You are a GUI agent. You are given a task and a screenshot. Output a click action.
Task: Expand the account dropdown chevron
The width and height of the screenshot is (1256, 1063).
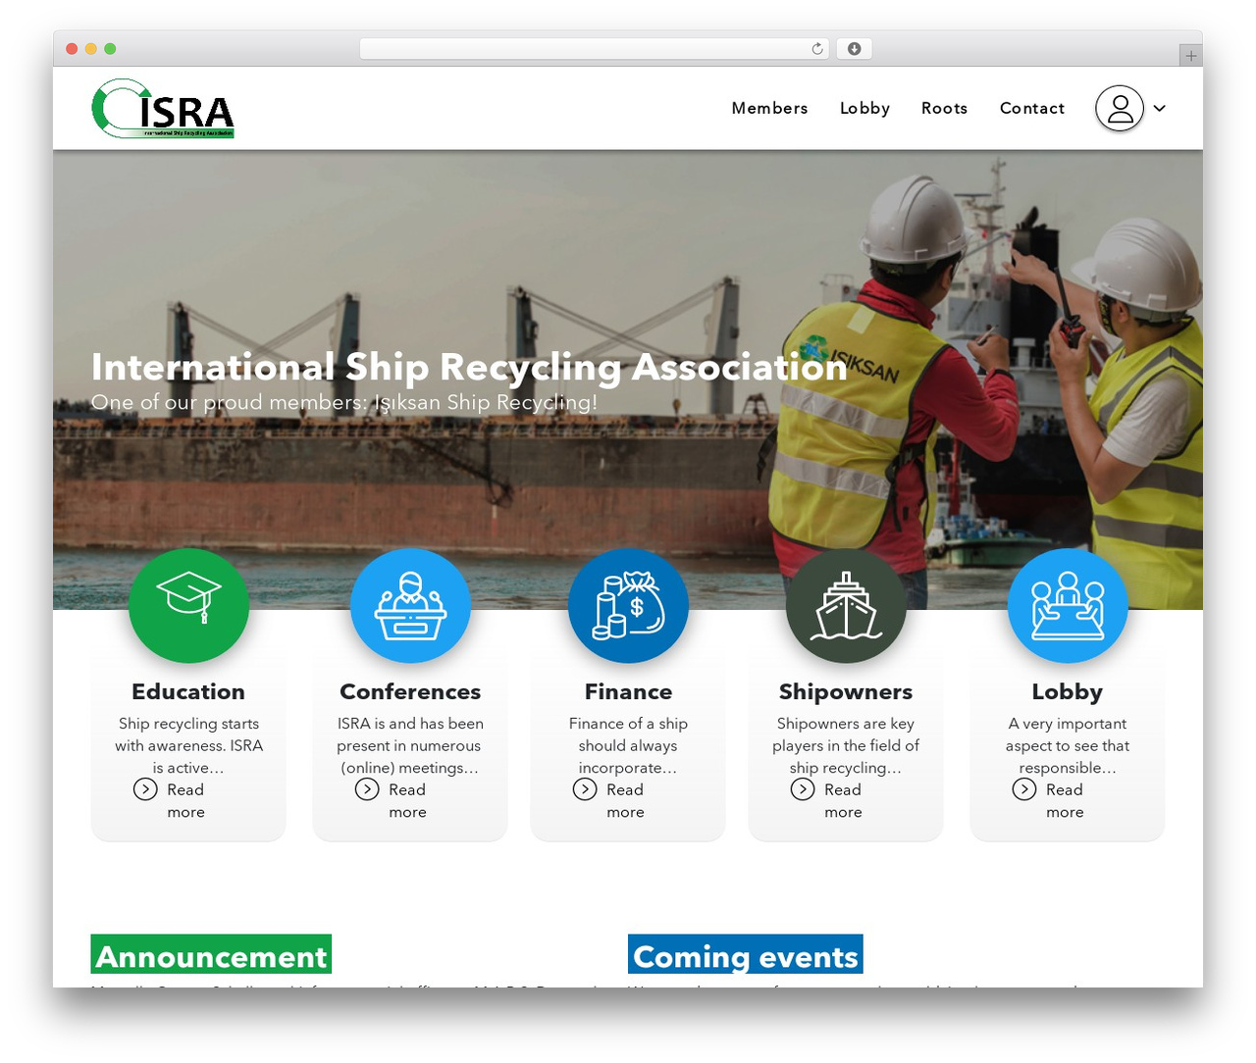[1160, 108]
